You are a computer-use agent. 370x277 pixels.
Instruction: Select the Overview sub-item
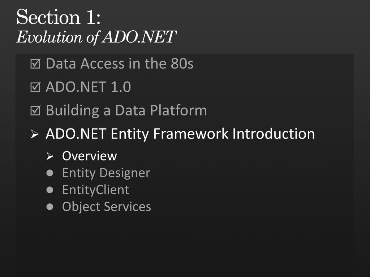pyautogui.click(x=90, y=156)
